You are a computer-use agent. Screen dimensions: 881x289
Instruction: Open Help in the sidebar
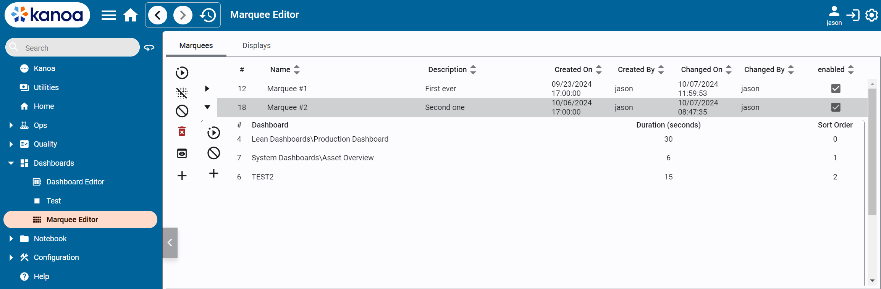[41, 276]
